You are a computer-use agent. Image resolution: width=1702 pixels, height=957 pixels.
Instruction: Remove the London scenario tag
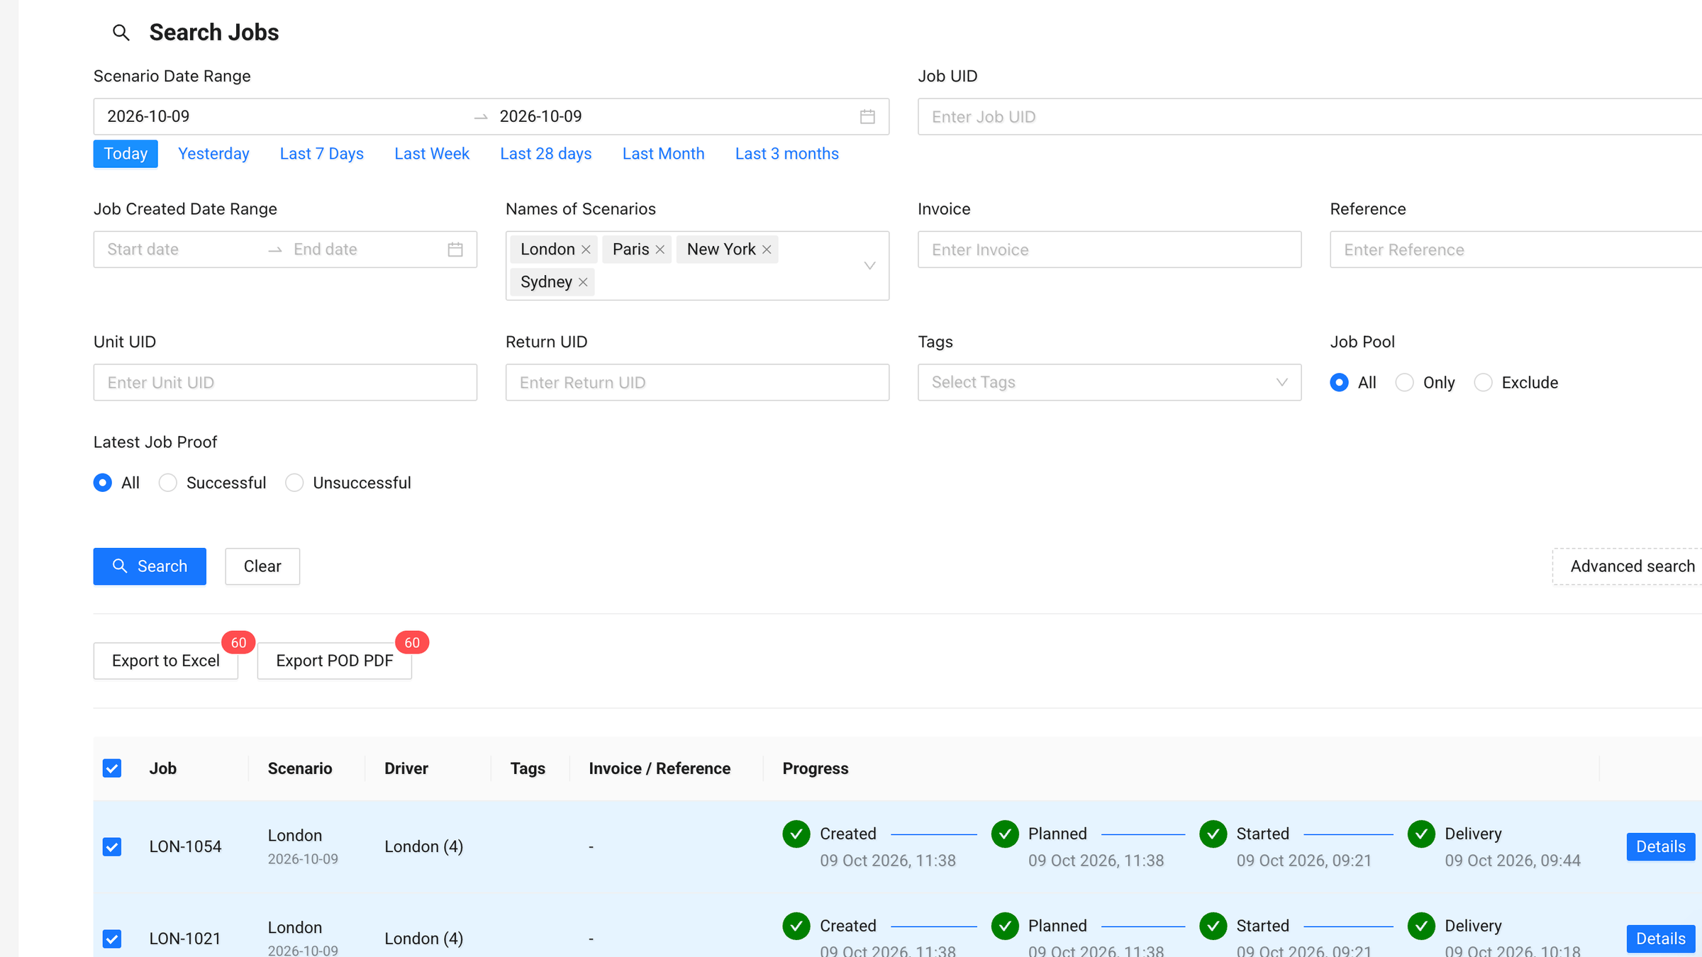[x=586, y=250]
